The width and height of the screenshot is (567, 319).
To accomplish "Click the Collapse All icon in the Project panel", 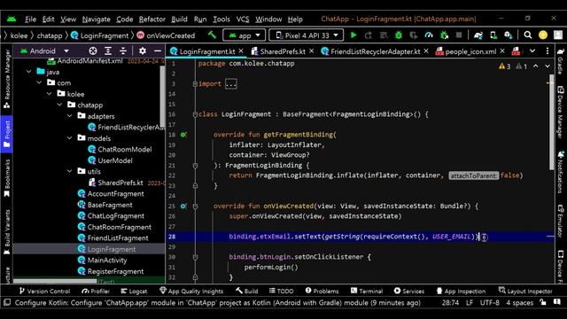I will (x=123, y=51).
